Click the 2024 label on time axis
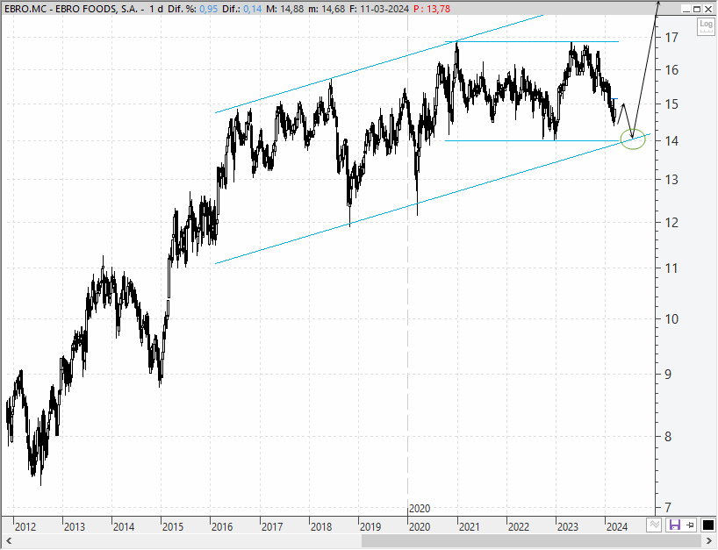The image size is (718, 550). tap(617, 526)
